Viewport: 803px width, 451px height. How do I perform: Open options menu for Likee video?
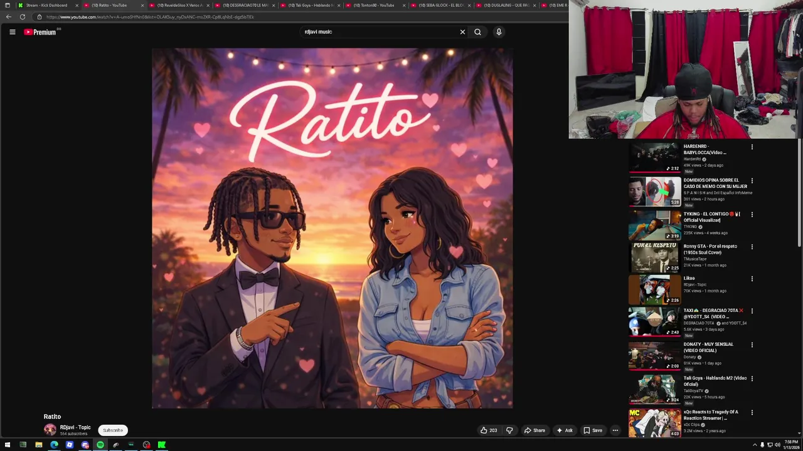click(x=752, y=279)
